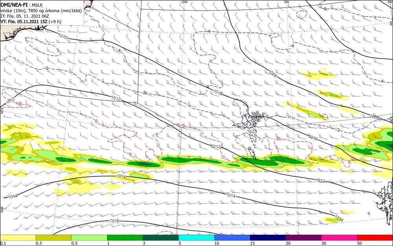Click the '15' legend value
393x246 pixels.
click(x=252, y=243)
